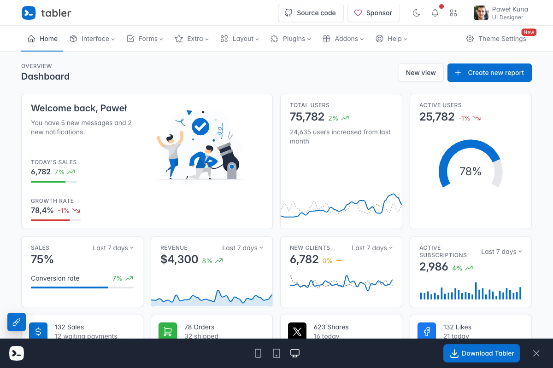Open the link tool button at bottom left
Viewport: 553px width, 368px height.
(17, 322)
